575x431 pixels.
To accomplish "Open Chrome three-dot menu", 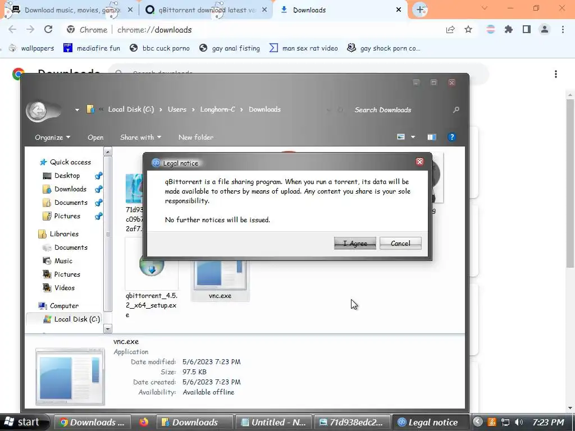I will pos(563,29).
